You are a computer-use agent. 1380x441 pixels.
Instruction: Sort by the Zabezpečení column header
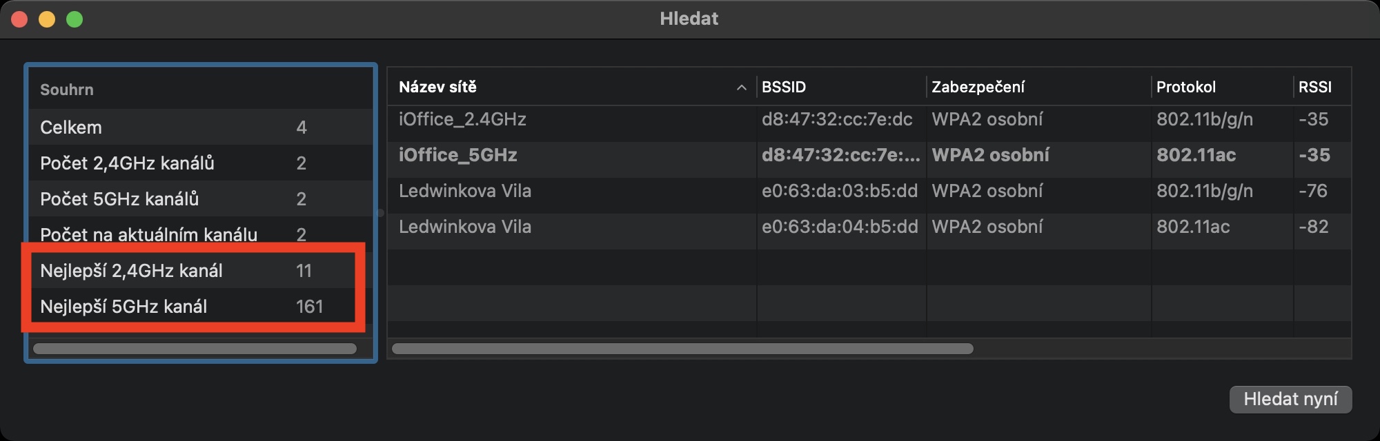click(978, 88)
